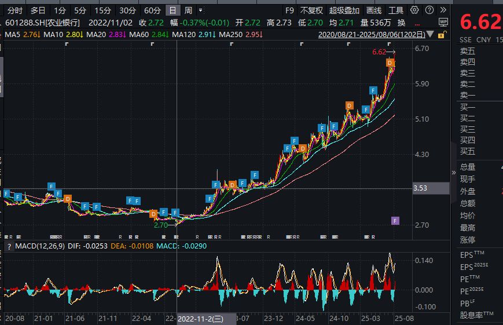Click the F9 button

(289, 10)
